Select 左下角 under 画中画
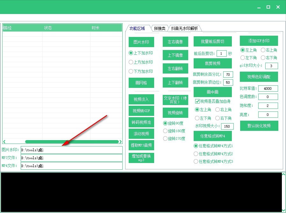Viewport: 286px width, 213px height. (x=203, y=118)
